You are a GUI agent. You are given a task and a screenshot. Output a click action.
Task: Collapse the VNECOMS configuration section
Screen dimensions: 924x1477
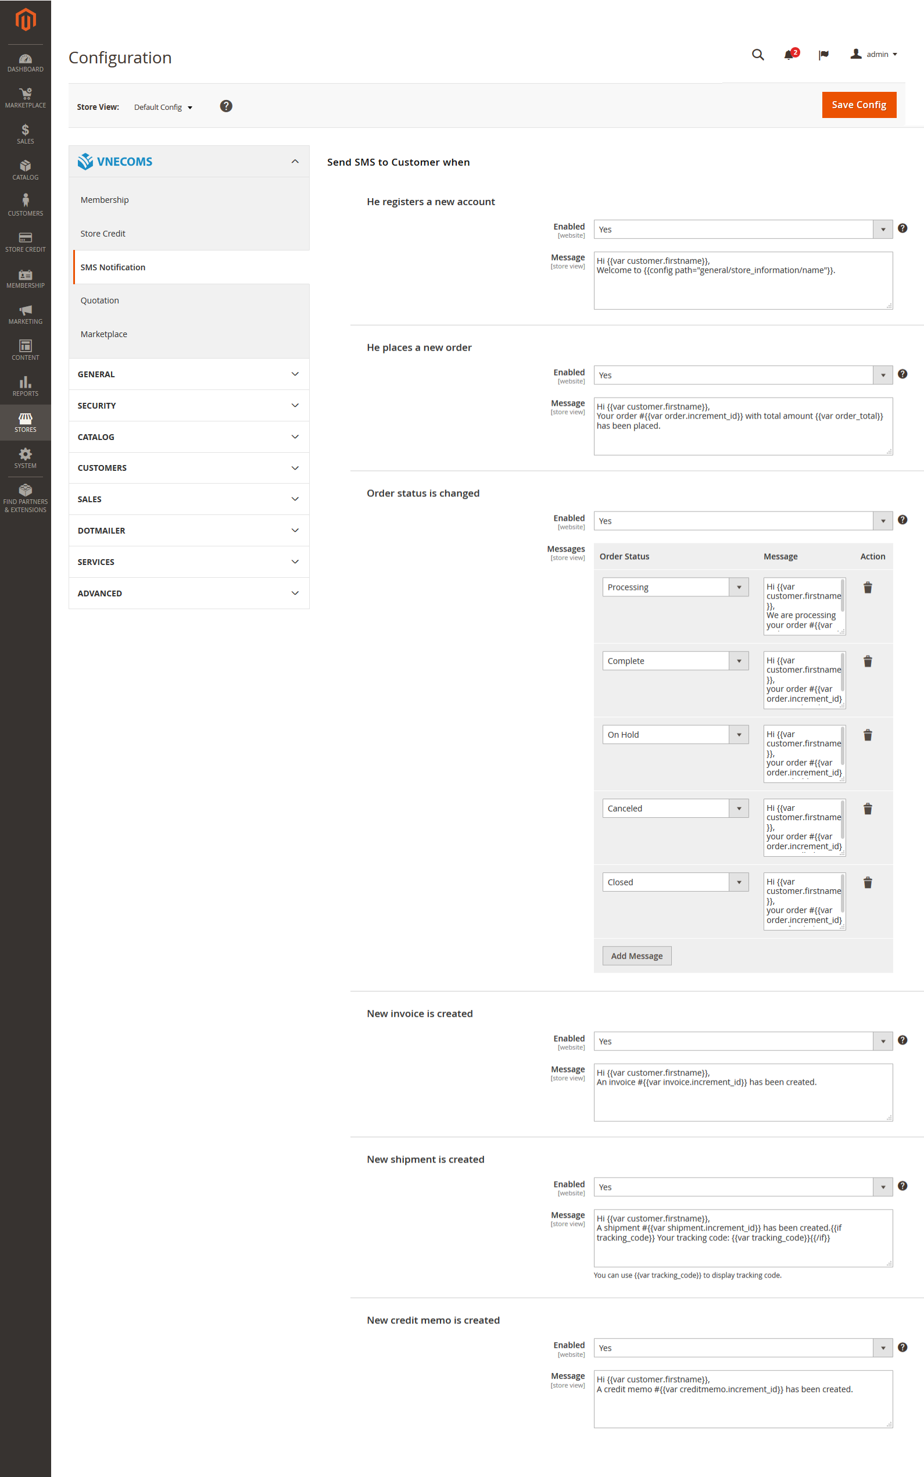click(x=189, y=162)
